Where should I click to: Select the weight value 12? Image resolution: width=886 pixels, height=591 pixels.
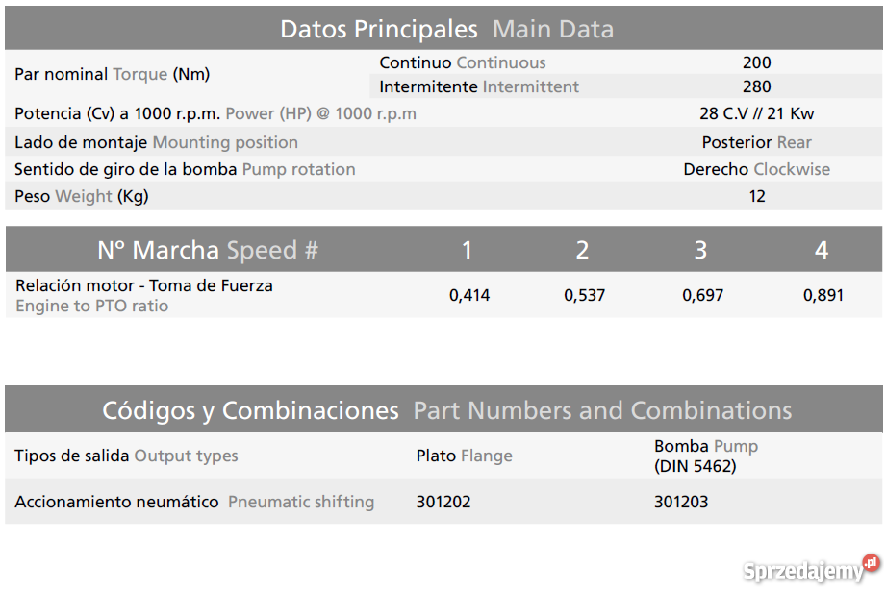(756, 196)
